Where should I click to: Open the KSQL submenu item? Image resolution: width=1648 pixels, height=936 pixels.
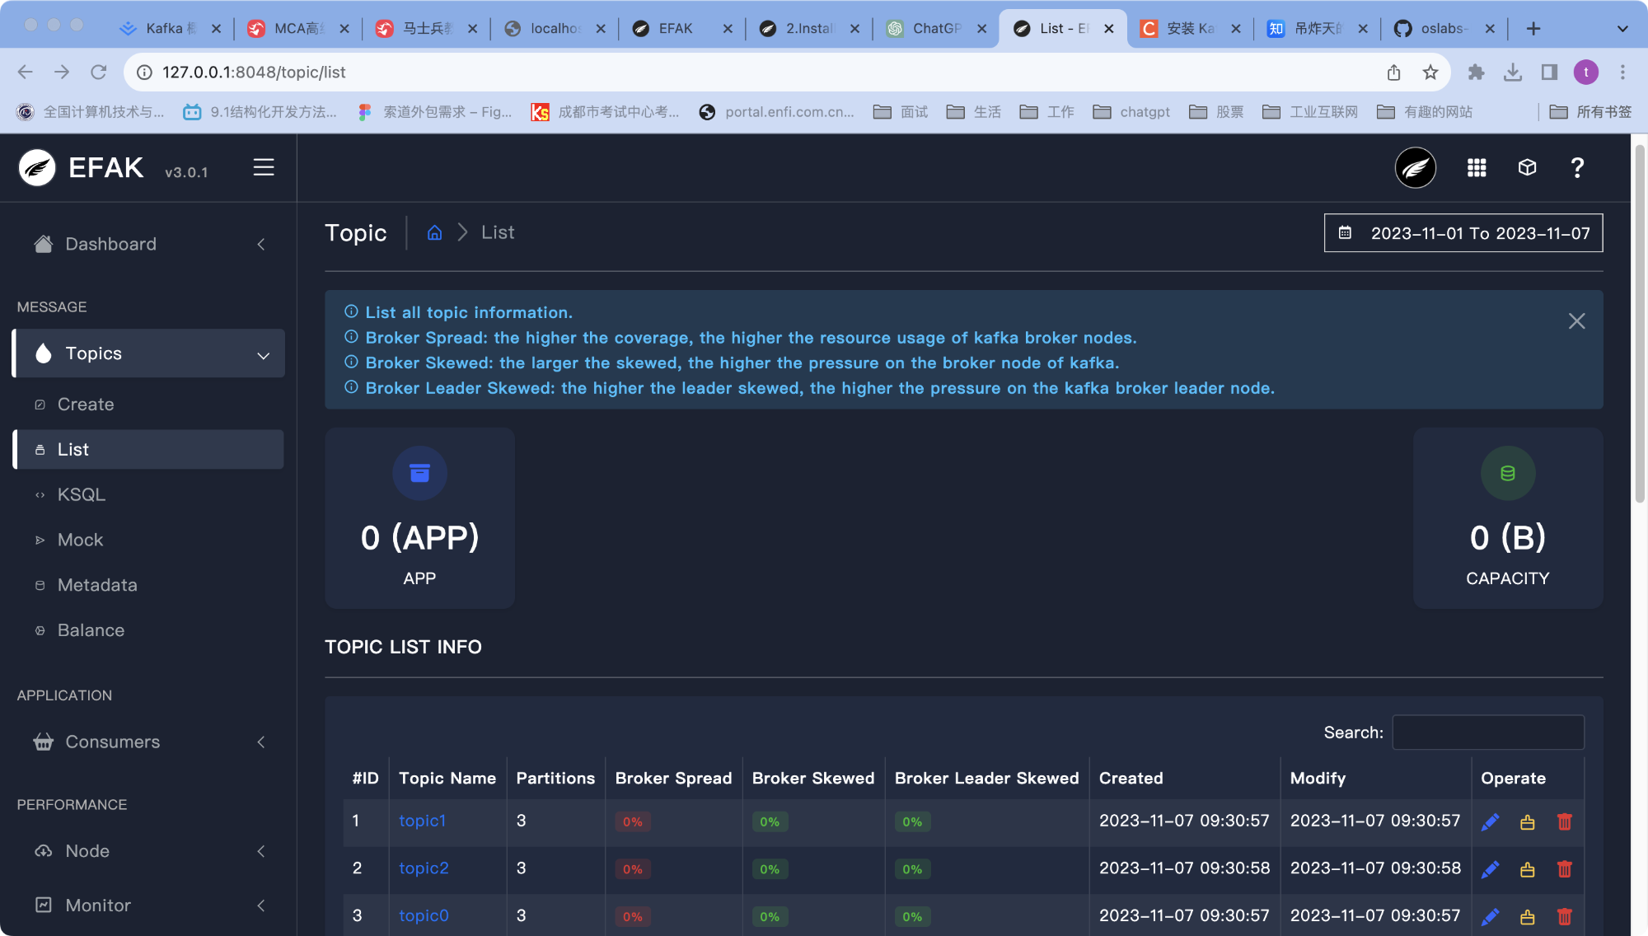tap(82, 494)
